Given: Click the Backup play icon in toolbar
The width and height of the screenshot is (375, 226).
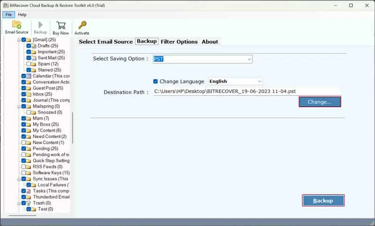Looking at the screenshot, I should pos(40,25).
